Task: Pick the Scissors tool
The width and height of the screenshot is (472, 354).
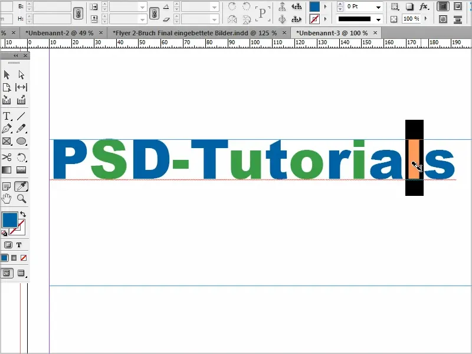Action: (6, 157)
